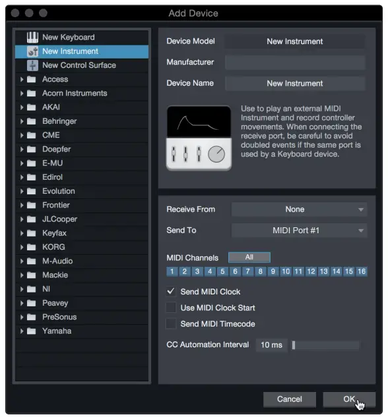Click the New Control Surface fader icon
Viewport: 388px width, 417px height.
(32, 65)
